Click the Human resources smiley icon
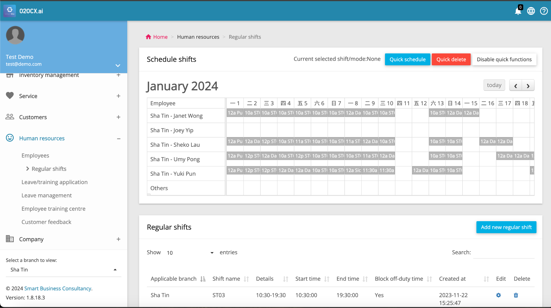551x308 pixels. click(10, 138)
